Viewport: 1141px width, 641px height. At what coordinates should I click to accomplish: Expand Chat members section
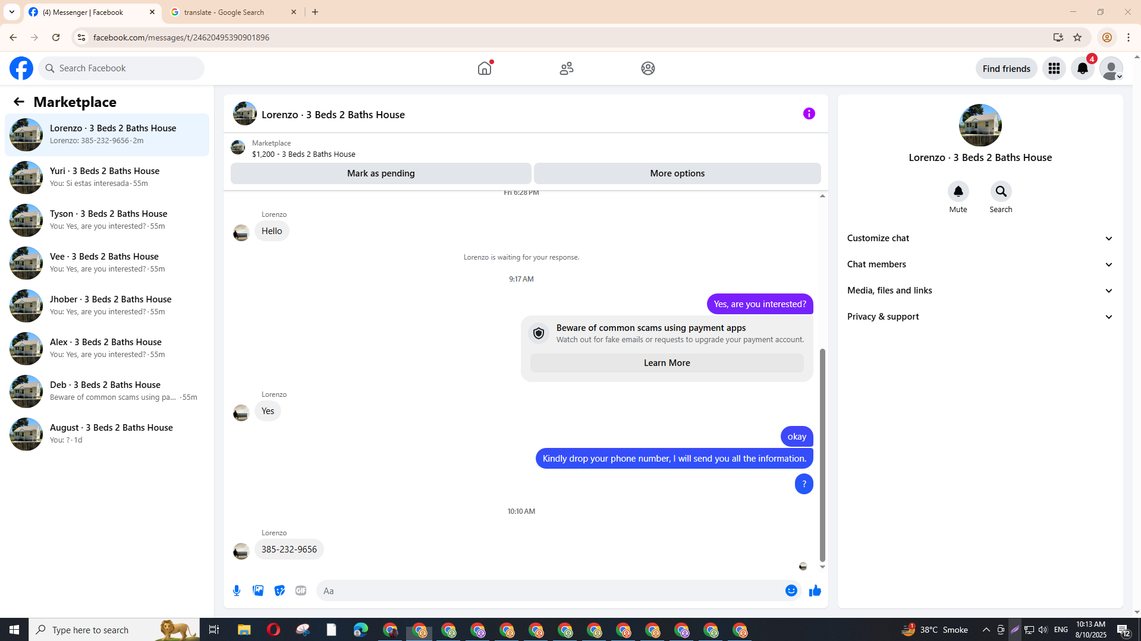click(980, 264)
